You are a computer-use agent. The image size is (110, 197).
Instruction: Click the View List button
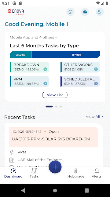tap(55, 95)
